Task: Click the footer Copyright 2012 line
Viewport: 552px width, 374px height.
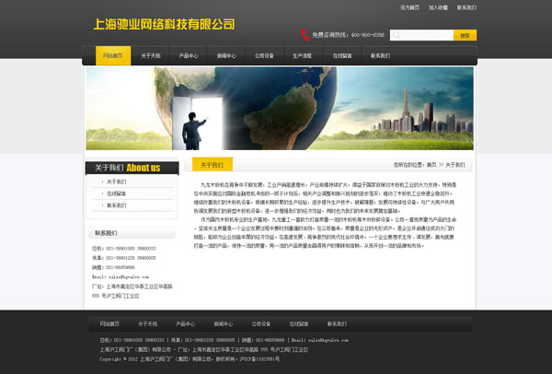Action: [x=190, y=359]
